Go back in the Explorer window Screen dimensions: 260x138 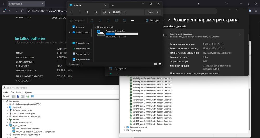[71, 12]
